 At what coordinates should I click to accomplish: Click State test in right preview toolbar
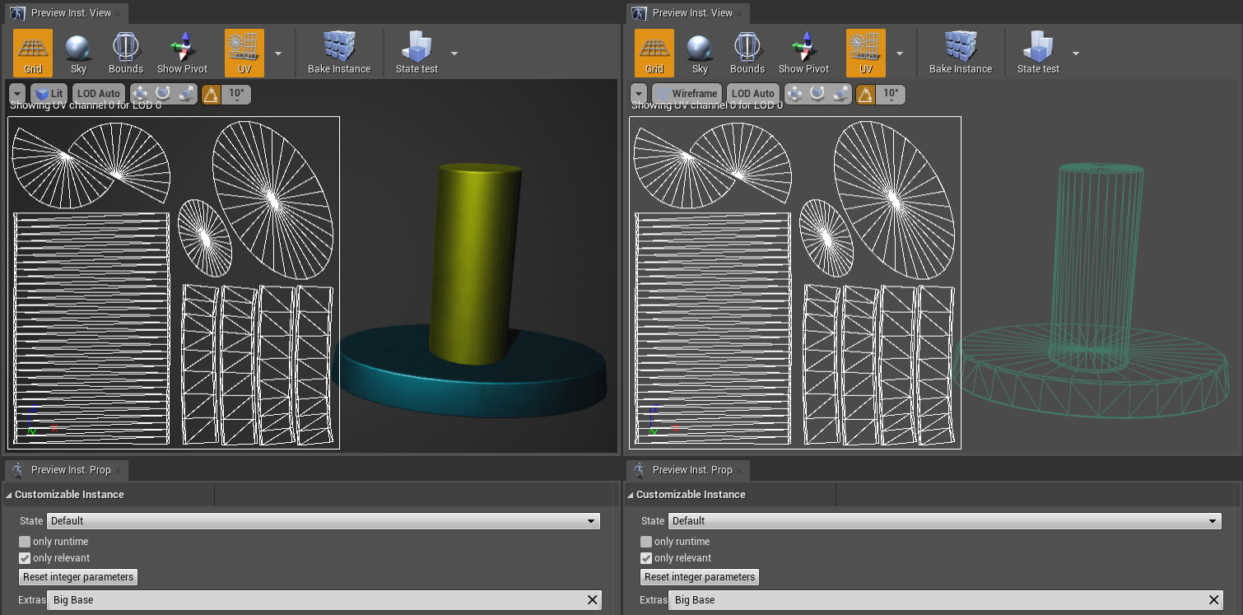pyautogui.click(x=1038, y=53)
